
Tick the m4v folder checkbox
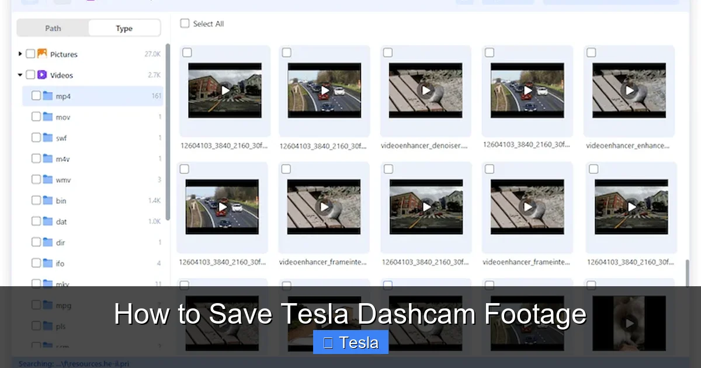[x=36, y=158]
